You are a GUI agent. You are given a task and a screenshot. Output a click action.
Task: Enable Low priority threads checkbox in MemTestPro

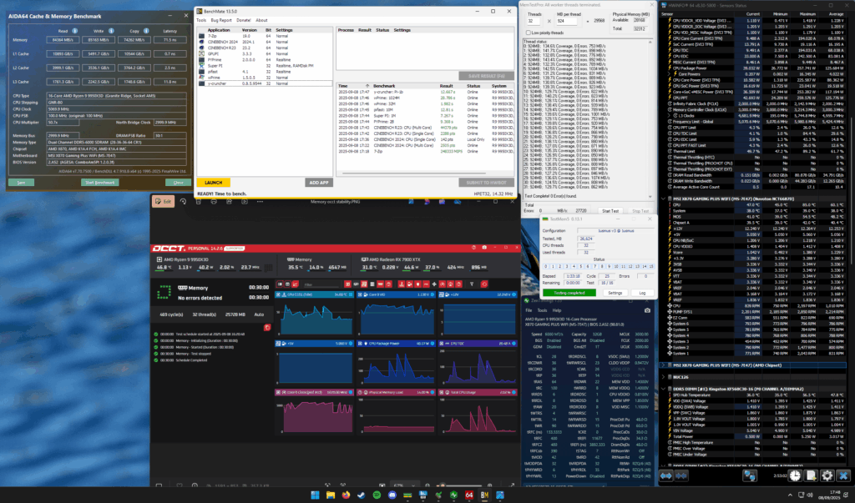pyautogui.click(x=528, y=33)
